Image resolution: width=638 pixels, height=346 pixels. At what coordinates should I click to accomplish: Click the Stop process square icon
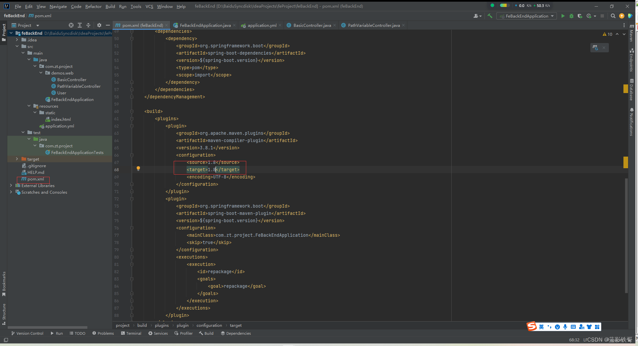(602, 16)
